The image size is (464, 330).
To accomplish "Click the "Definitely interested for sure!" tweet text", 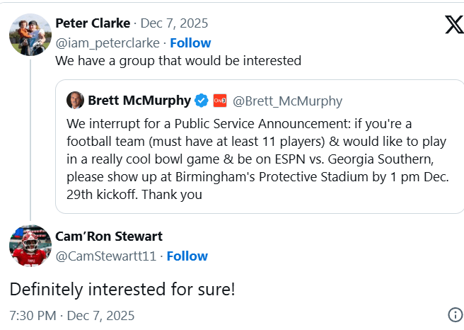I will (122, 289).
